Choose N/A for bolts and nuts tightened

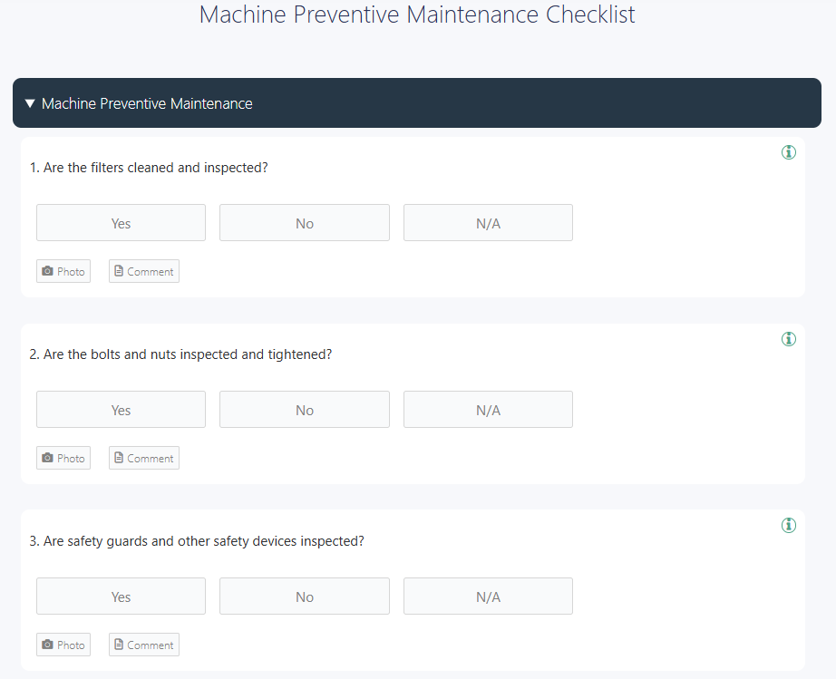488,410
